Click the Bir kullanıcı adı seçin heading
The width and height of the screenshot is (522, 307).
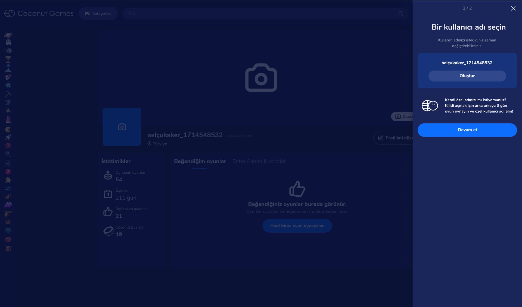point(468,27)
